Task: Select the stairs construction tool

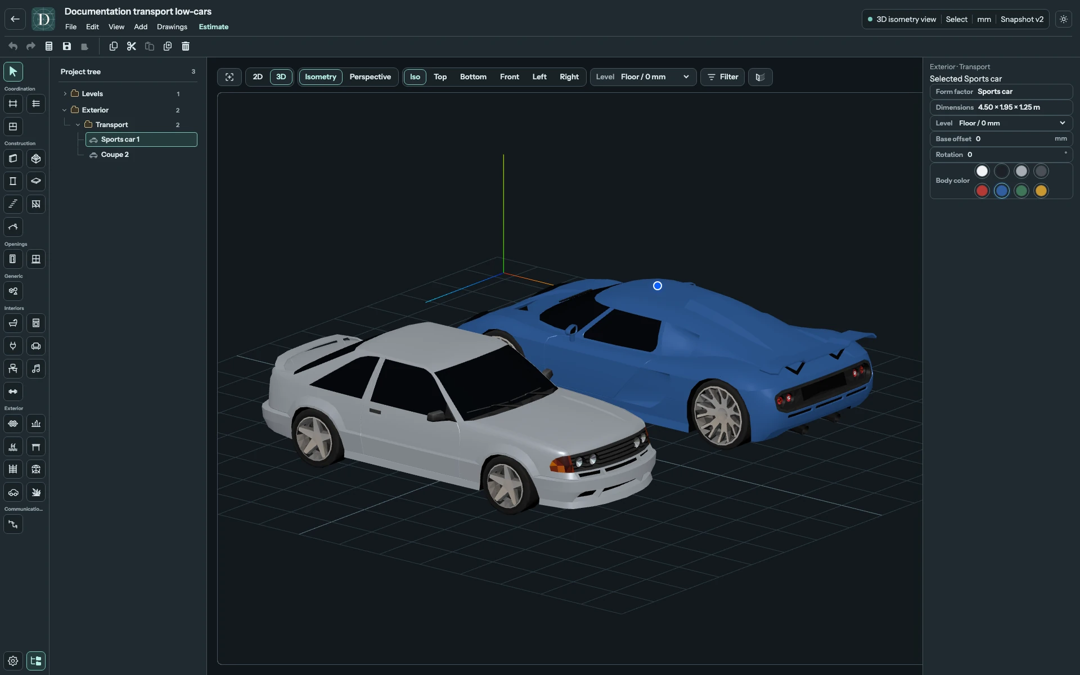Action: 13,204
